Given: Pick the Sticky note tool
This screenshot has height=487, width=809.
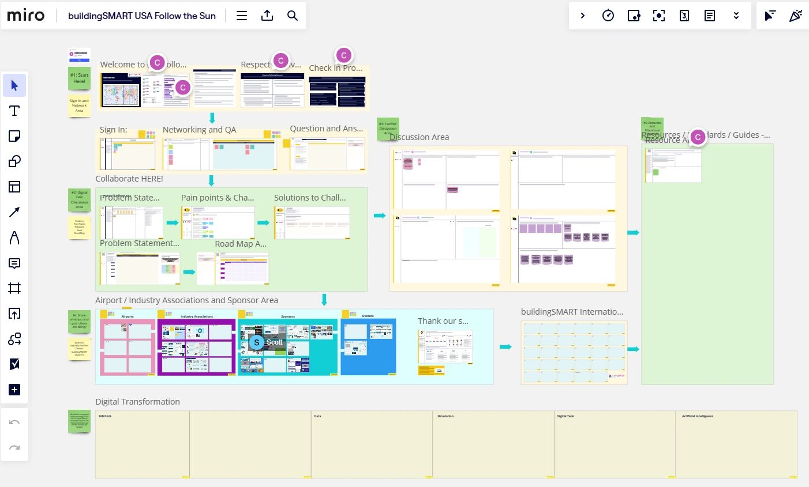Looking at the screenshot, I should 14,136.
